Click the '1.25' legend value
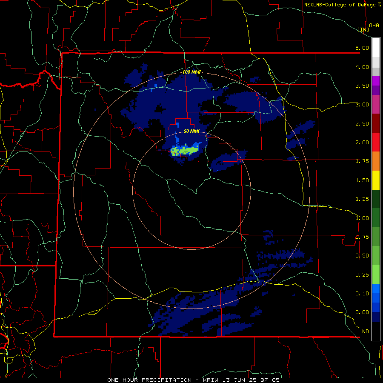 [362, 199]
